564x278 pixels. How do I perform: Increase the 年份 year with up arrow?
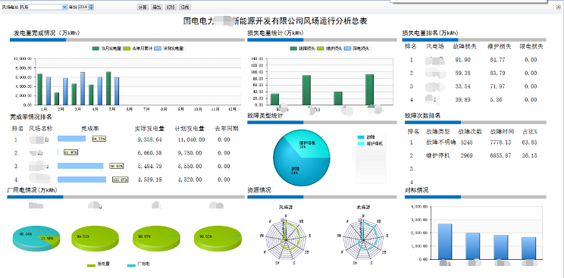(91, 6)
